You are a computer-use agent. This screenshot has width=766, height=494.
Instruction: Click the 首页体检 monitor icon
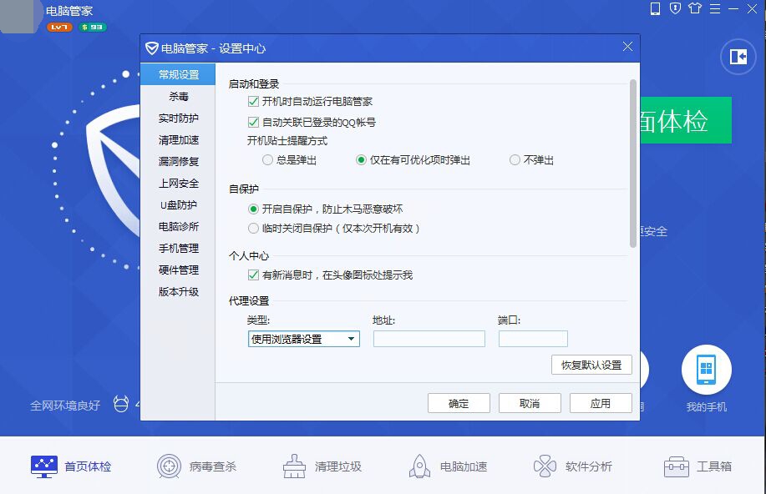pyautogui.click(x=44, y=466)
